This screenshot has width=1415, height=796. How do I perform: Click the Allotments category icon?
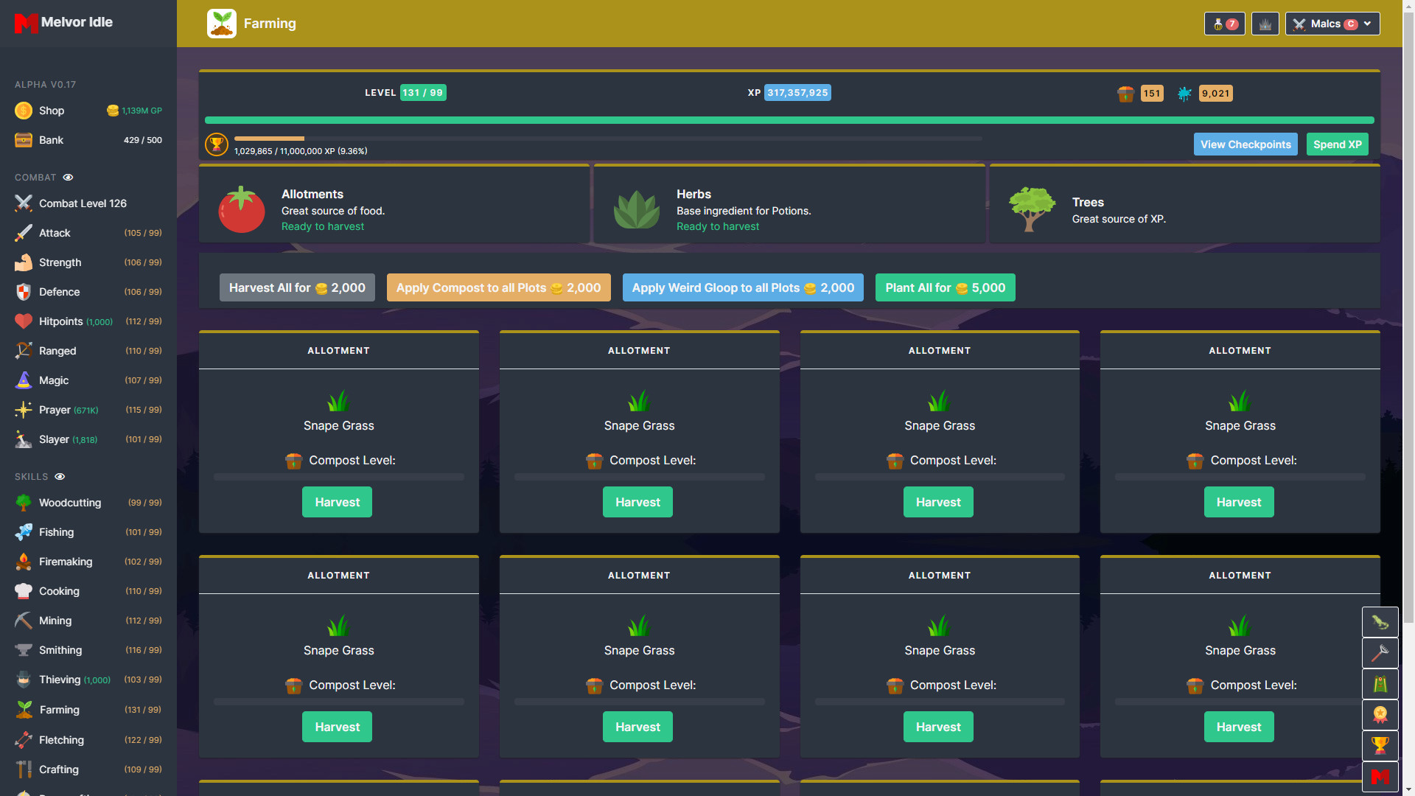[x=241, y=208]
